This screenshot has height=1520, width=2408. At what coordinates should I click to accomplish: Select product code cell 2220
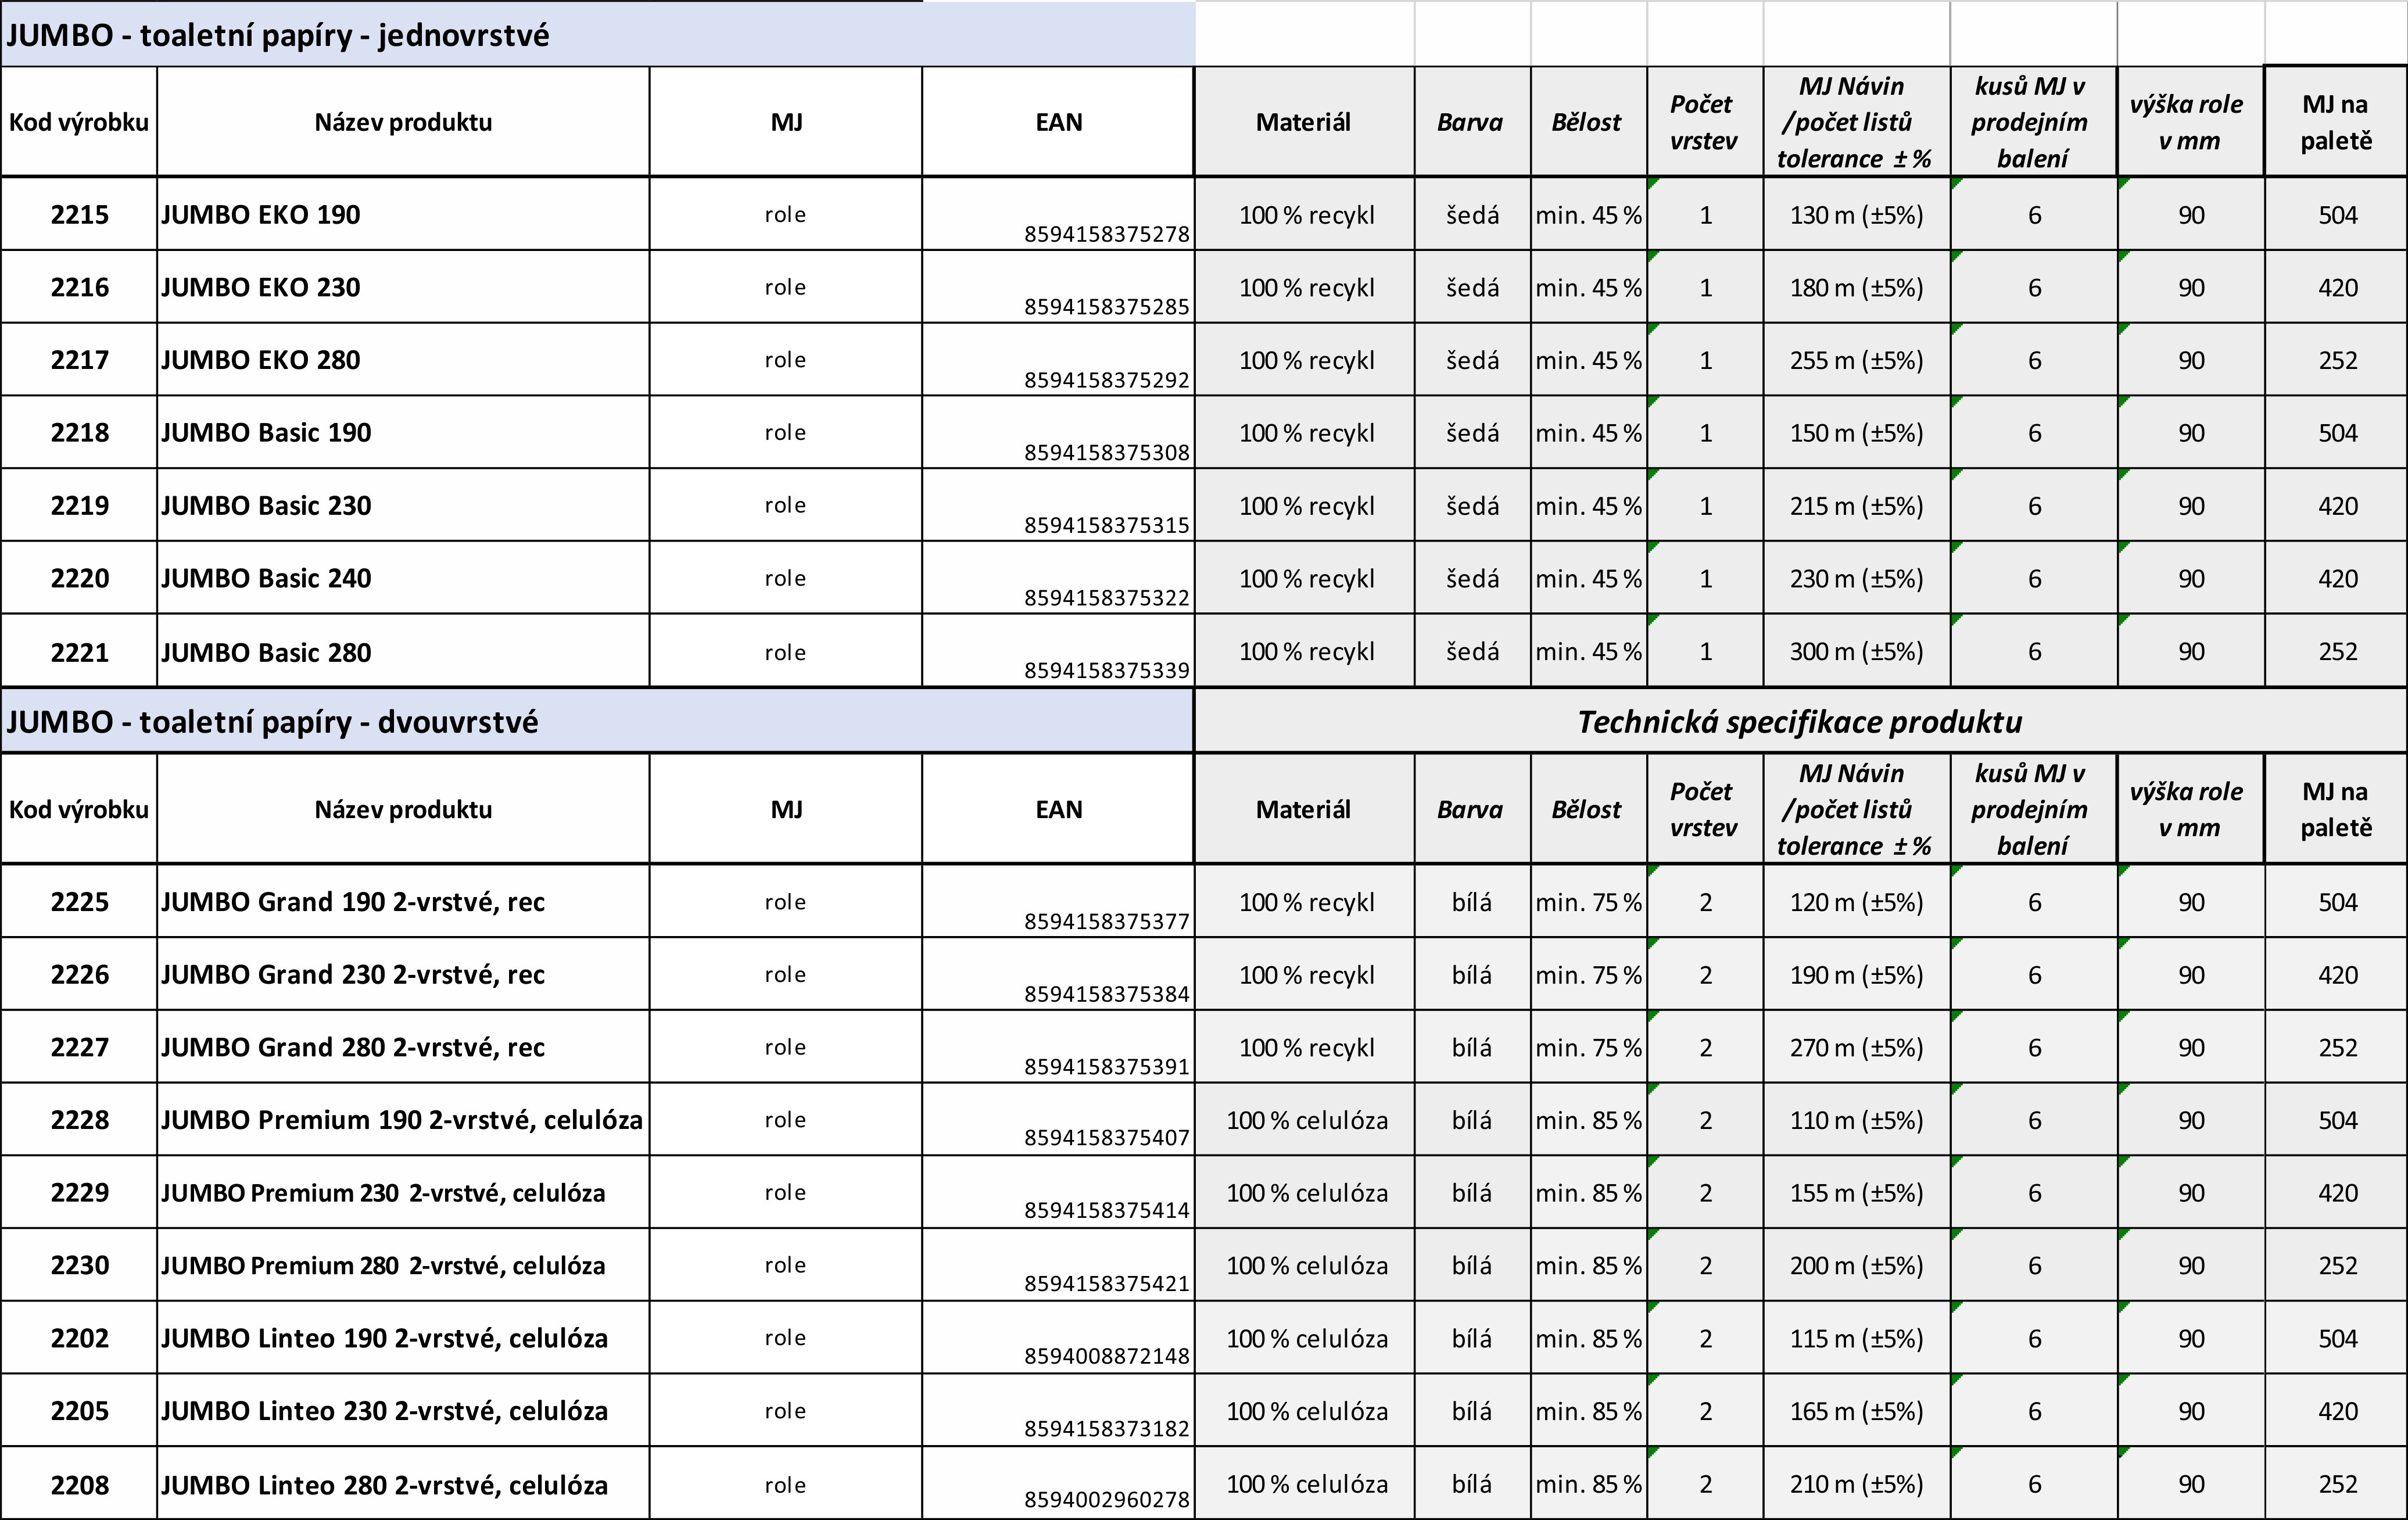click(x=80, y=578)
